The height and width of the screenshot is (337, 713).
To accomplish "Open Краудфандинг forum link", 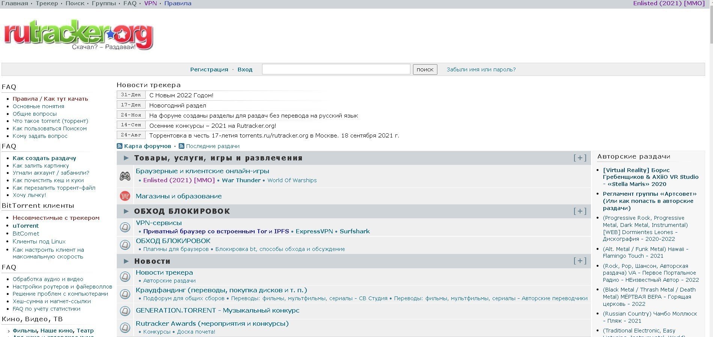I will [222, 290].
